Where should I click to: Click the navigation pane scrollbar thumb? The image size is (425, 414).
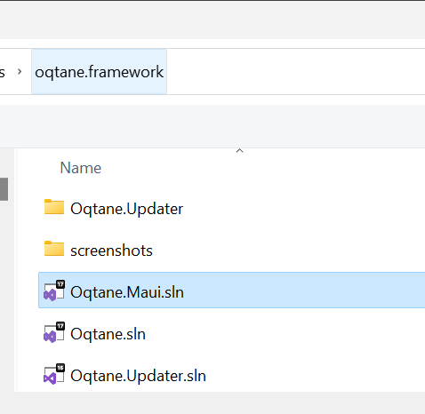(4, 189)
